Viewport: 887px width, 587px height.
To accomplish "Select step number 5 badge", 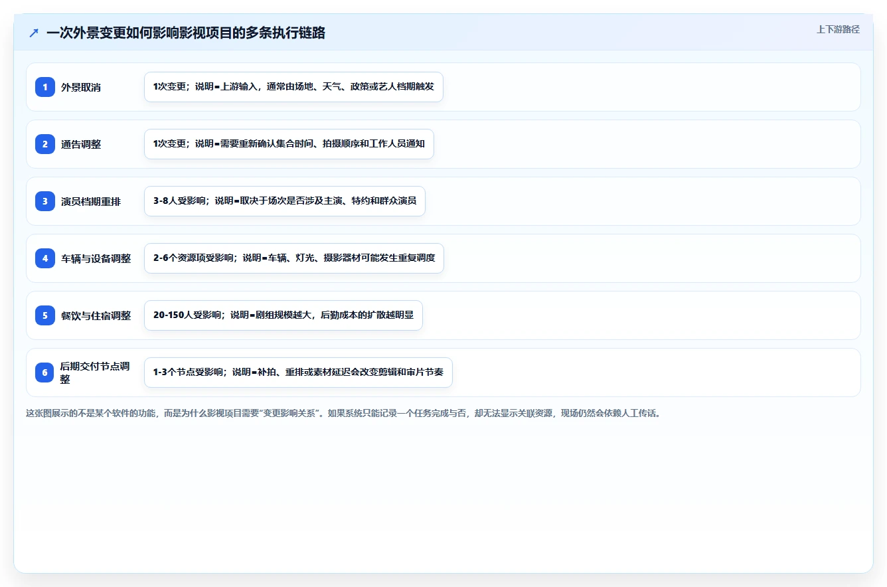I will tap(45, 315).
